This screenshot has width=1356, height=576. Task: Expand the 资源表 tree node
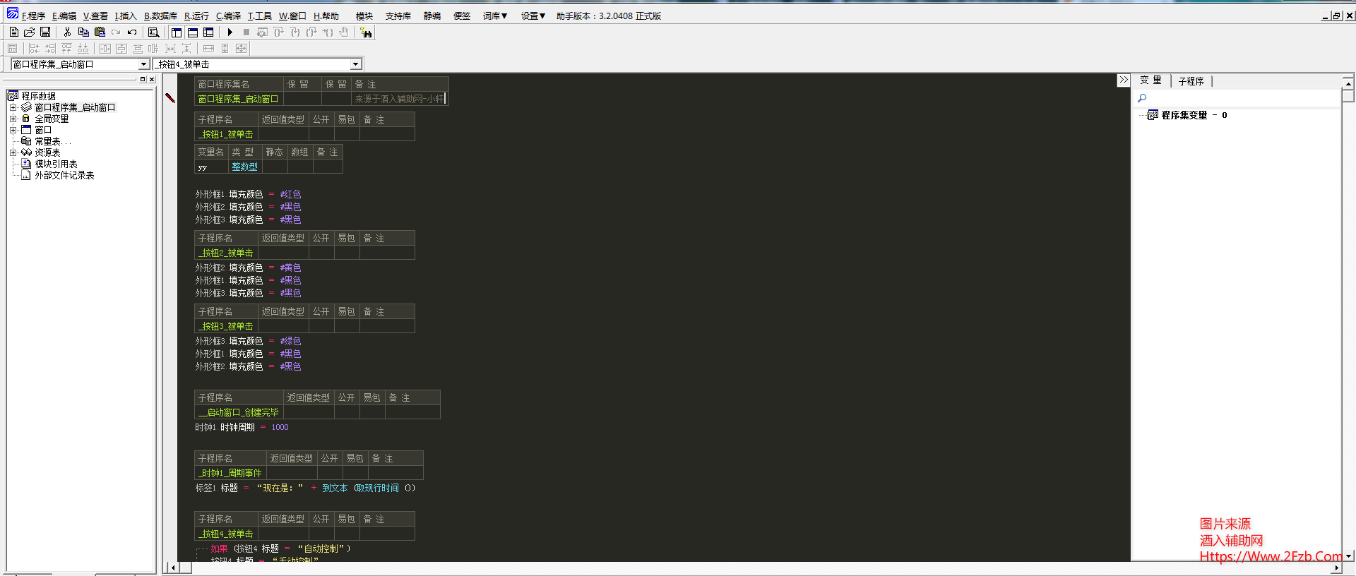click(13, 152)
